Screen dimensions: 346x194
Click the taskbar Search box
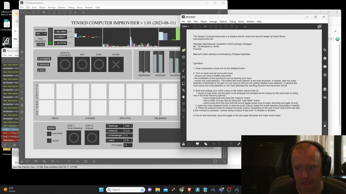tap(126, 190)
